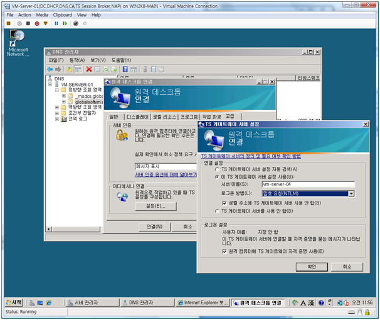
Task: Expand the globalsoftvm zone node
Action: click(64, 102)
